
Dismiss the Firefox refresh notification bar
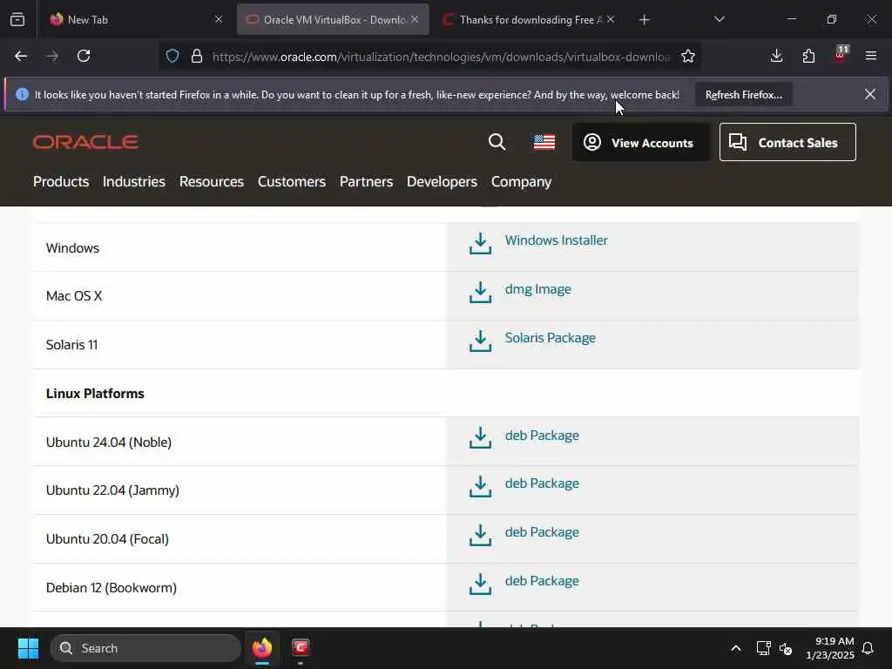870,94
